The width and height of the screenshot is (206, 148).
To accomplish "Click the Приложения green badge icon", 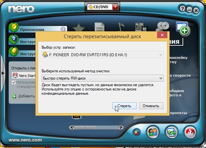I will (x=14, y=27).
